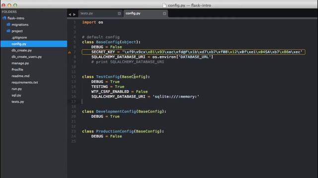Image resolution: width=318 pixels, height=178 pixels.
Task: Zoom the window with green button
Action: [x=15, y=5]
